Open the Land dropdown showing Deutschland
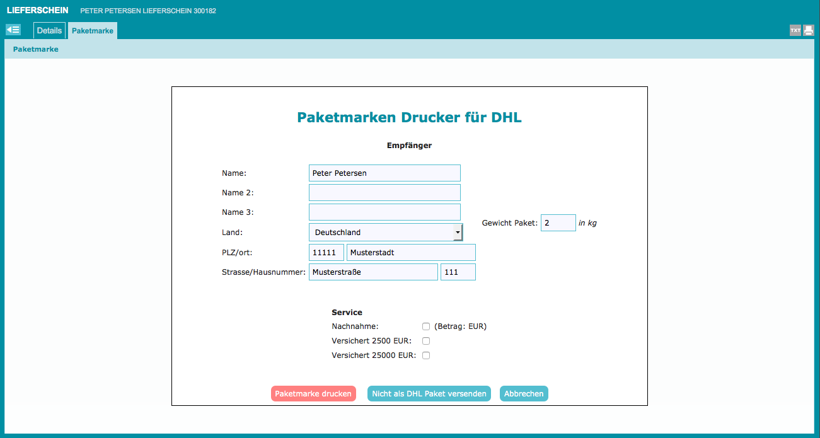The height and width of the screenshot is (438, 820). click(x=386, y=233)
